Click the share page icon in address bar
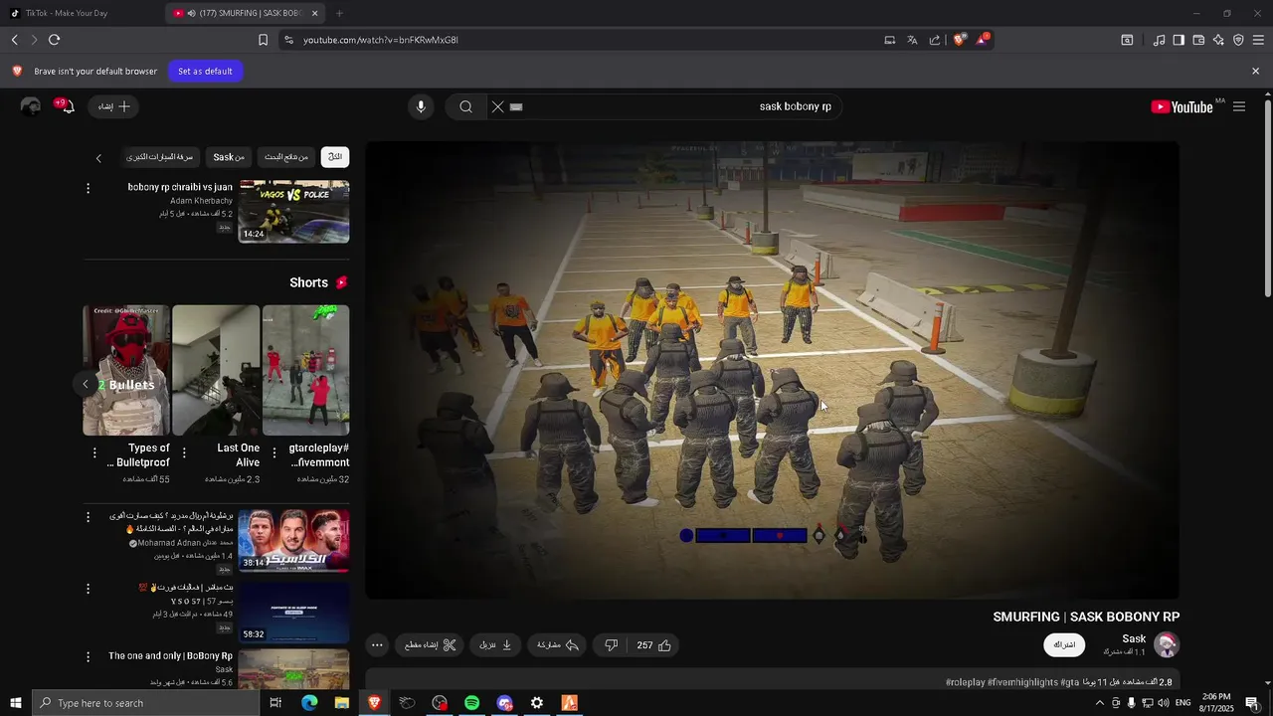 tap(935, 40)
